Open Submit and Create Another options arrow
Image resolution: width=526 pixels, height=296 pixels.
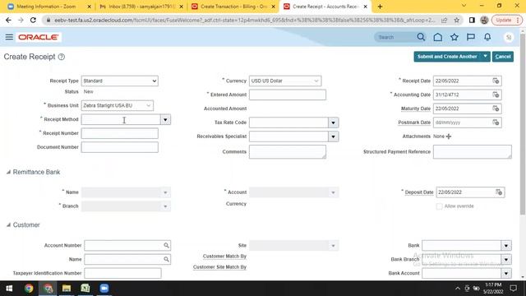click(x=485, y=57)
